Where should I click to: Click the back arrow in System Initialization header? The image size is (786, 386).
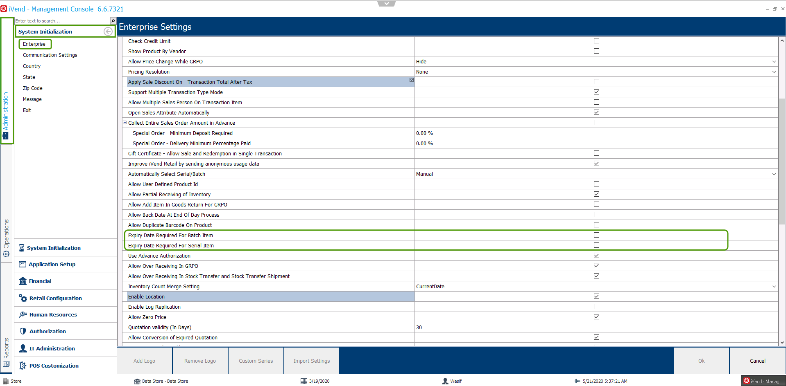pos(108,31)
